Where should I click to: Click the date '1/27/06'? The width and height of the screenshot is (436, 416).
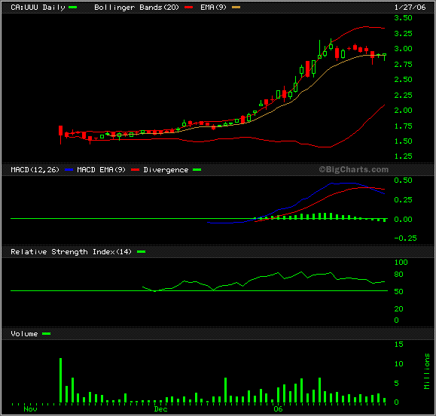click(x=410, y=8)
